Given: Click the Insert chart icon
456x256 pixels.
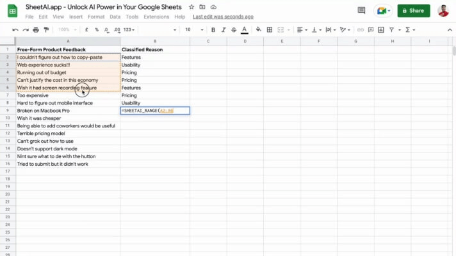Looking at the screenshot, I should click(381, 29).
